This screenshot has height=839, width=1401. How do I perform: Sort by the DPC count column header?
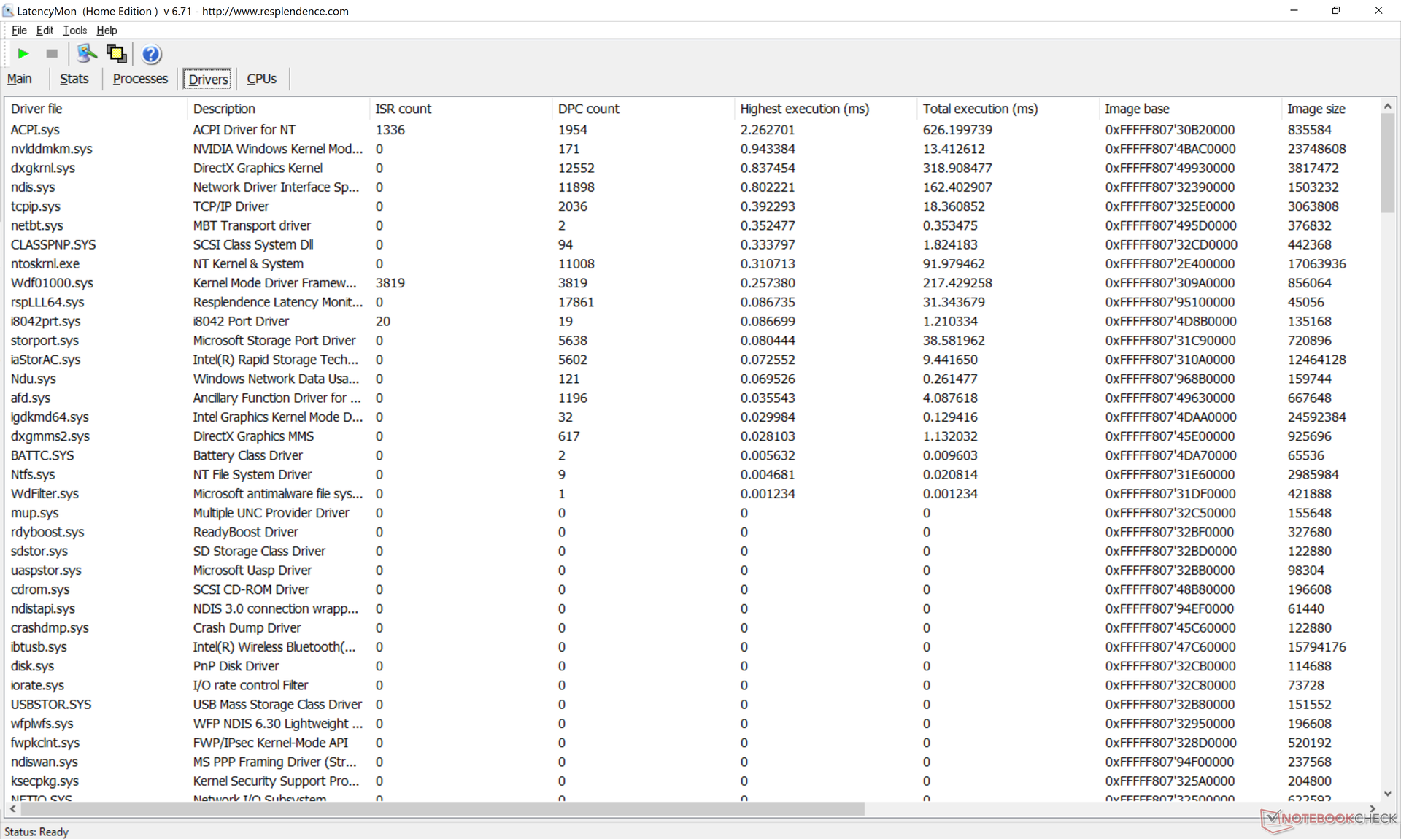(x=643, y=109)
